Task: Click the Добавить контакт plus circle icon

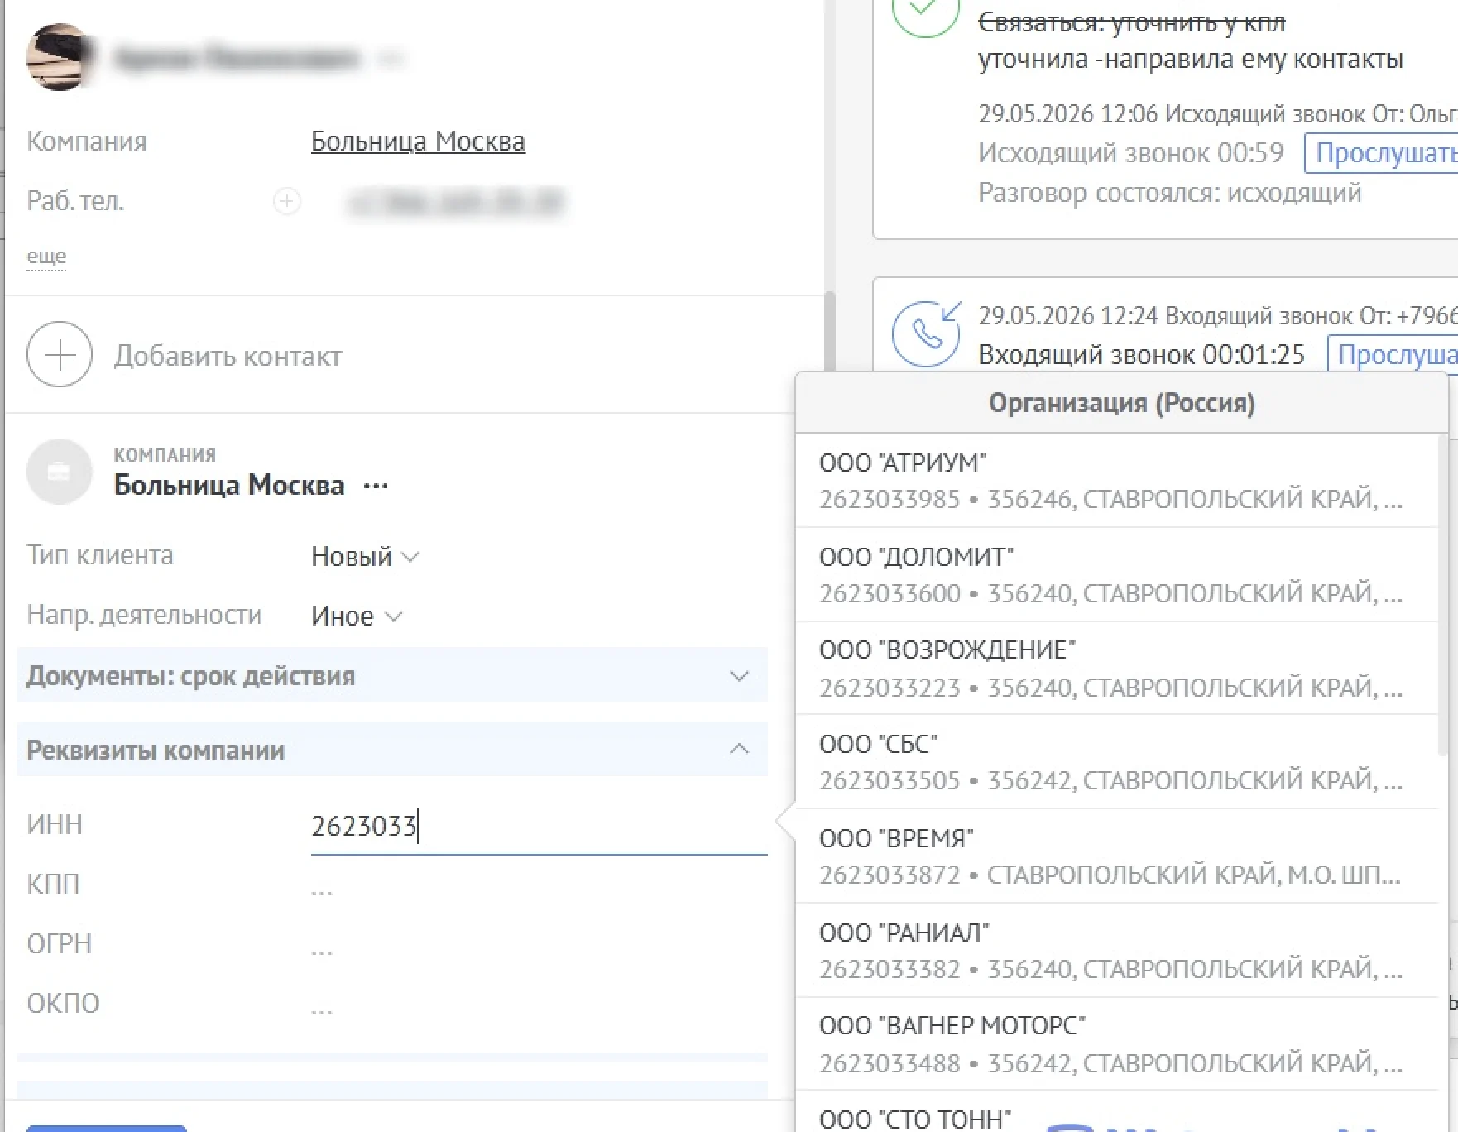Action: (x=60, y=355)
